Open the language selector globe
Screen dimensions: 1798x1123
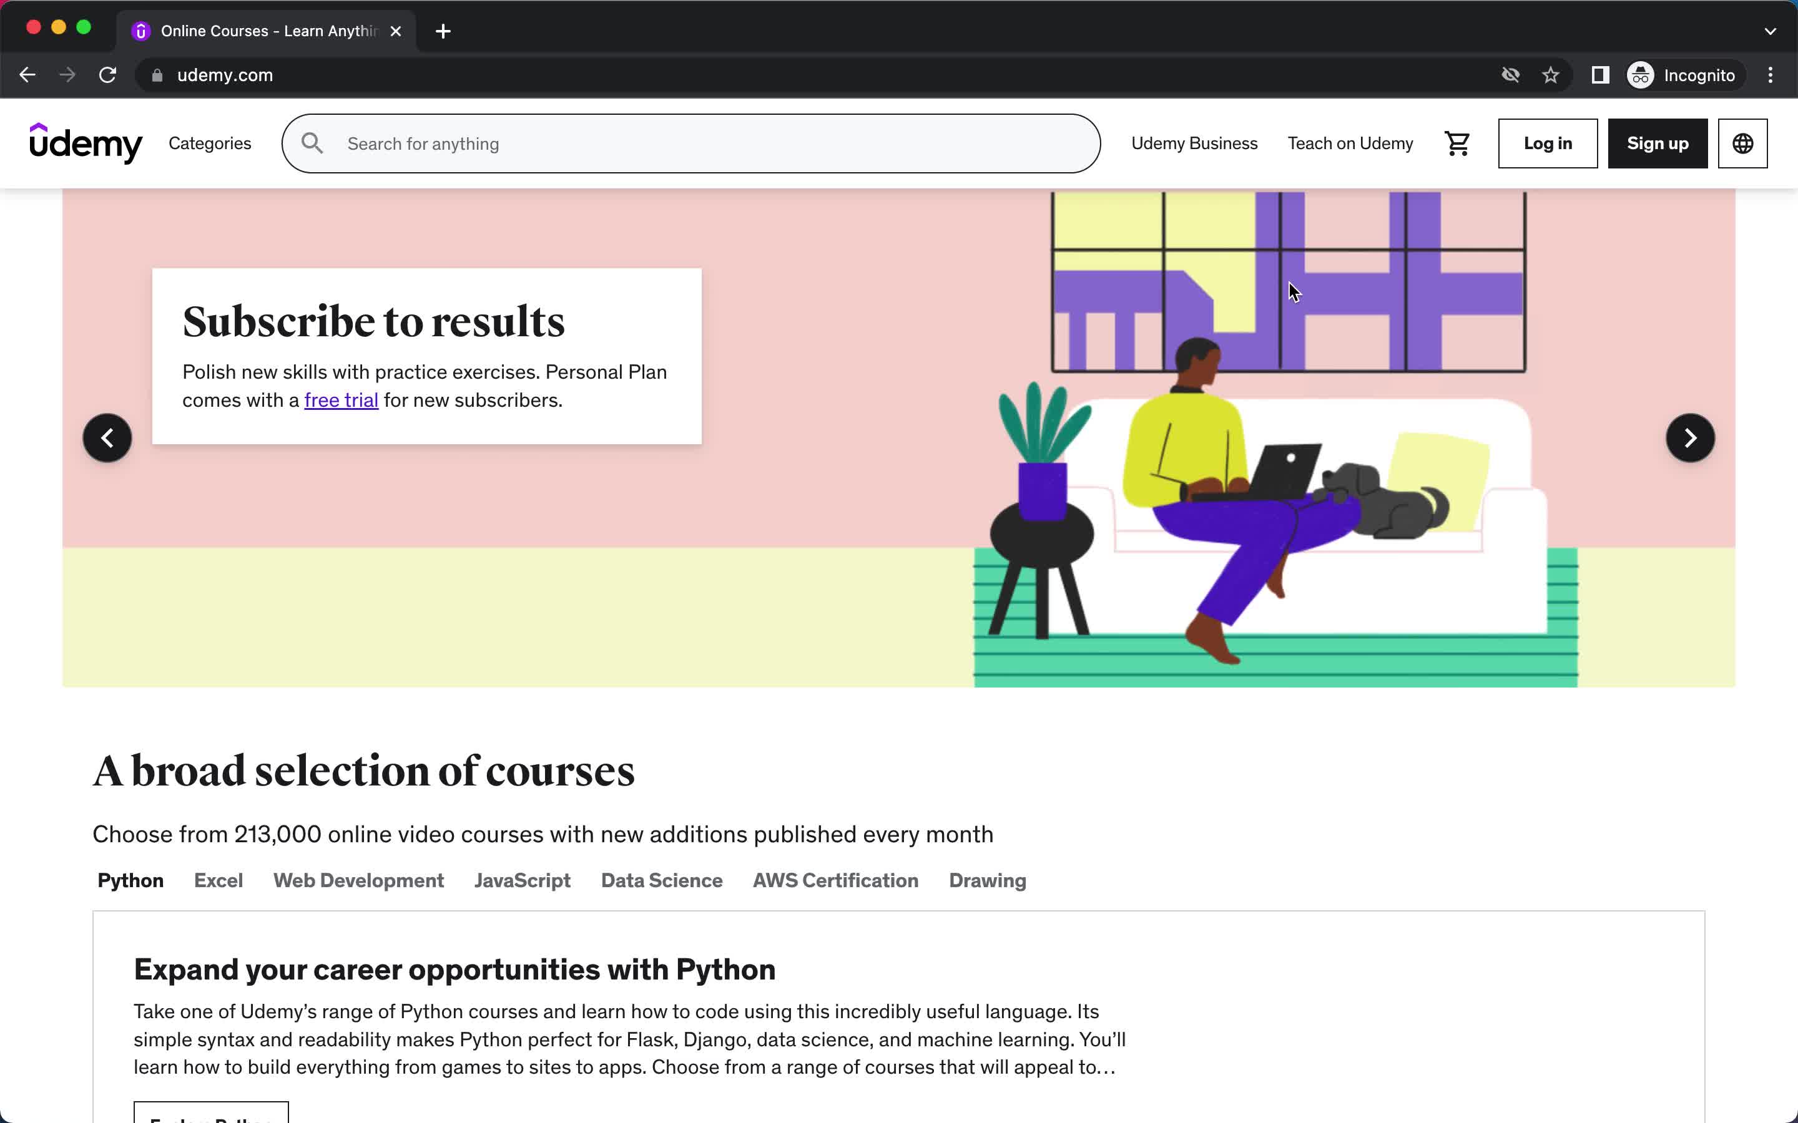pyautogui.click(x=1742, y=143)
